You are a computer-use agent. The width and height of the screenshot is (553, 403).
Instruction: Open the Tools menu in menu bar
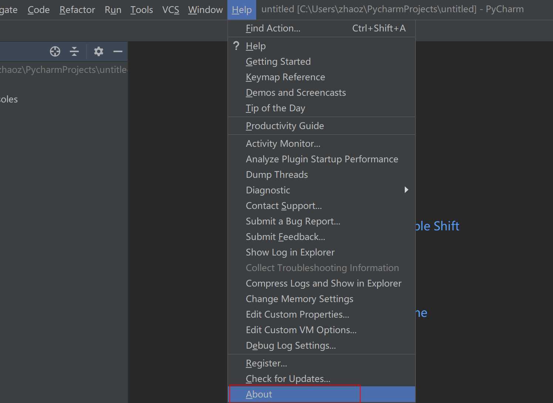click(142, 10)
